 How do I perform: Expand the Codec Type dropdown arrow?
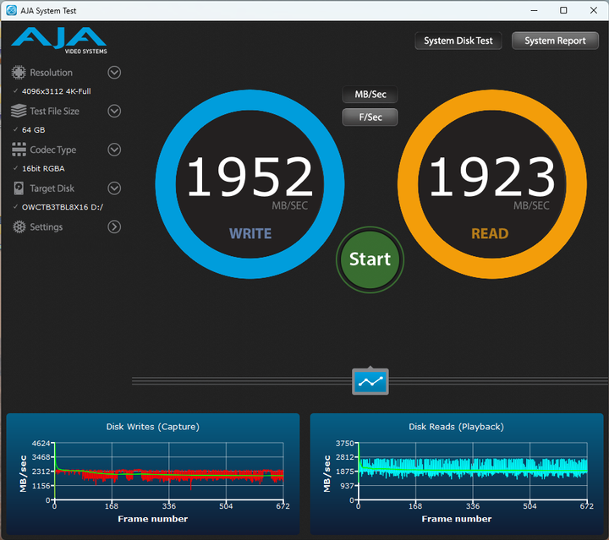click(x=114, y=150)
